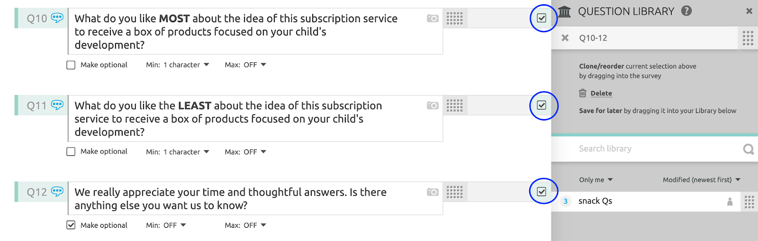This screenshot has height=241, width=758.
Task: Enable Make optional for Q11
Action: (x=71, y=152)
